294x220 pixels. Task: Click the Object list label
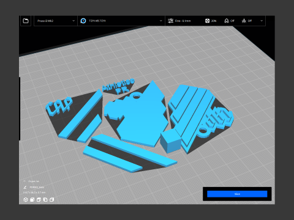click(x=34, y=181)
